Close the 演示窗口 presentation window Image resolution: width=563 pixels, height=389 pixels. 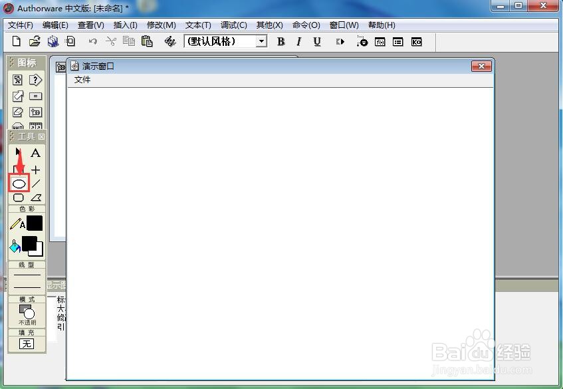coord(481,66)
